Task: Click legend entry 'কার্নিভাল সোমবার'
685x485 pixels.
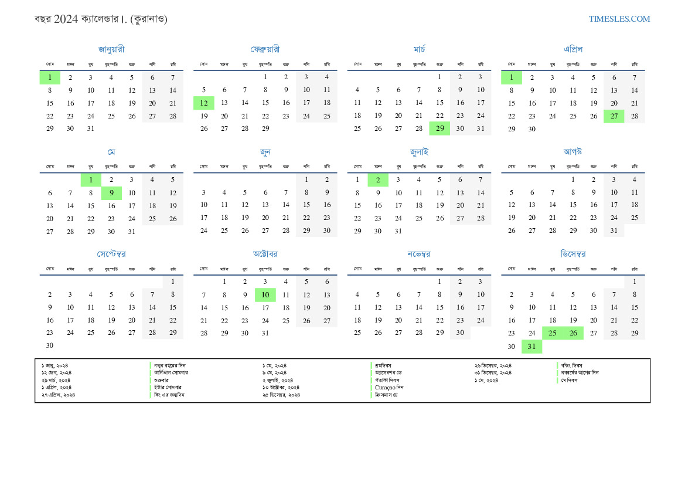Action: point(171,372)
